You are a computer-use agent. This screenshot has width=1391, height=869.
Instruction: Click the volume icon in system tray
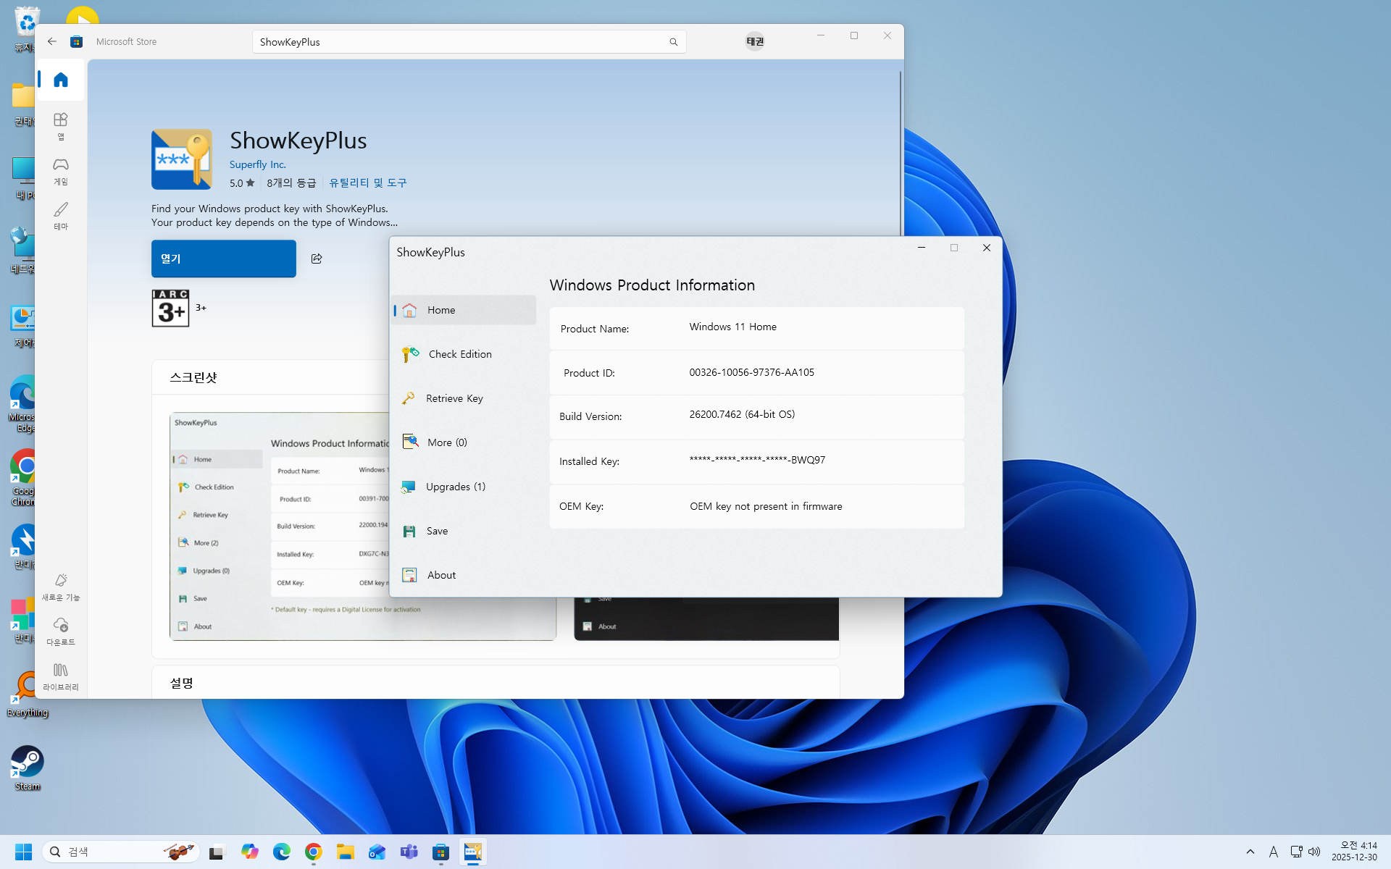[1314, 852]
